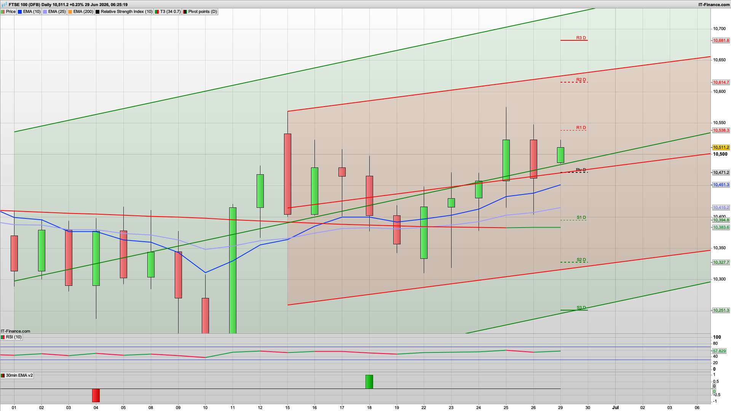Image resolution: width=731 pixels, height=411 pixels.
Task: Click the candlestick chart icon beside FTSE 100 title
Action: pos(4,5)
